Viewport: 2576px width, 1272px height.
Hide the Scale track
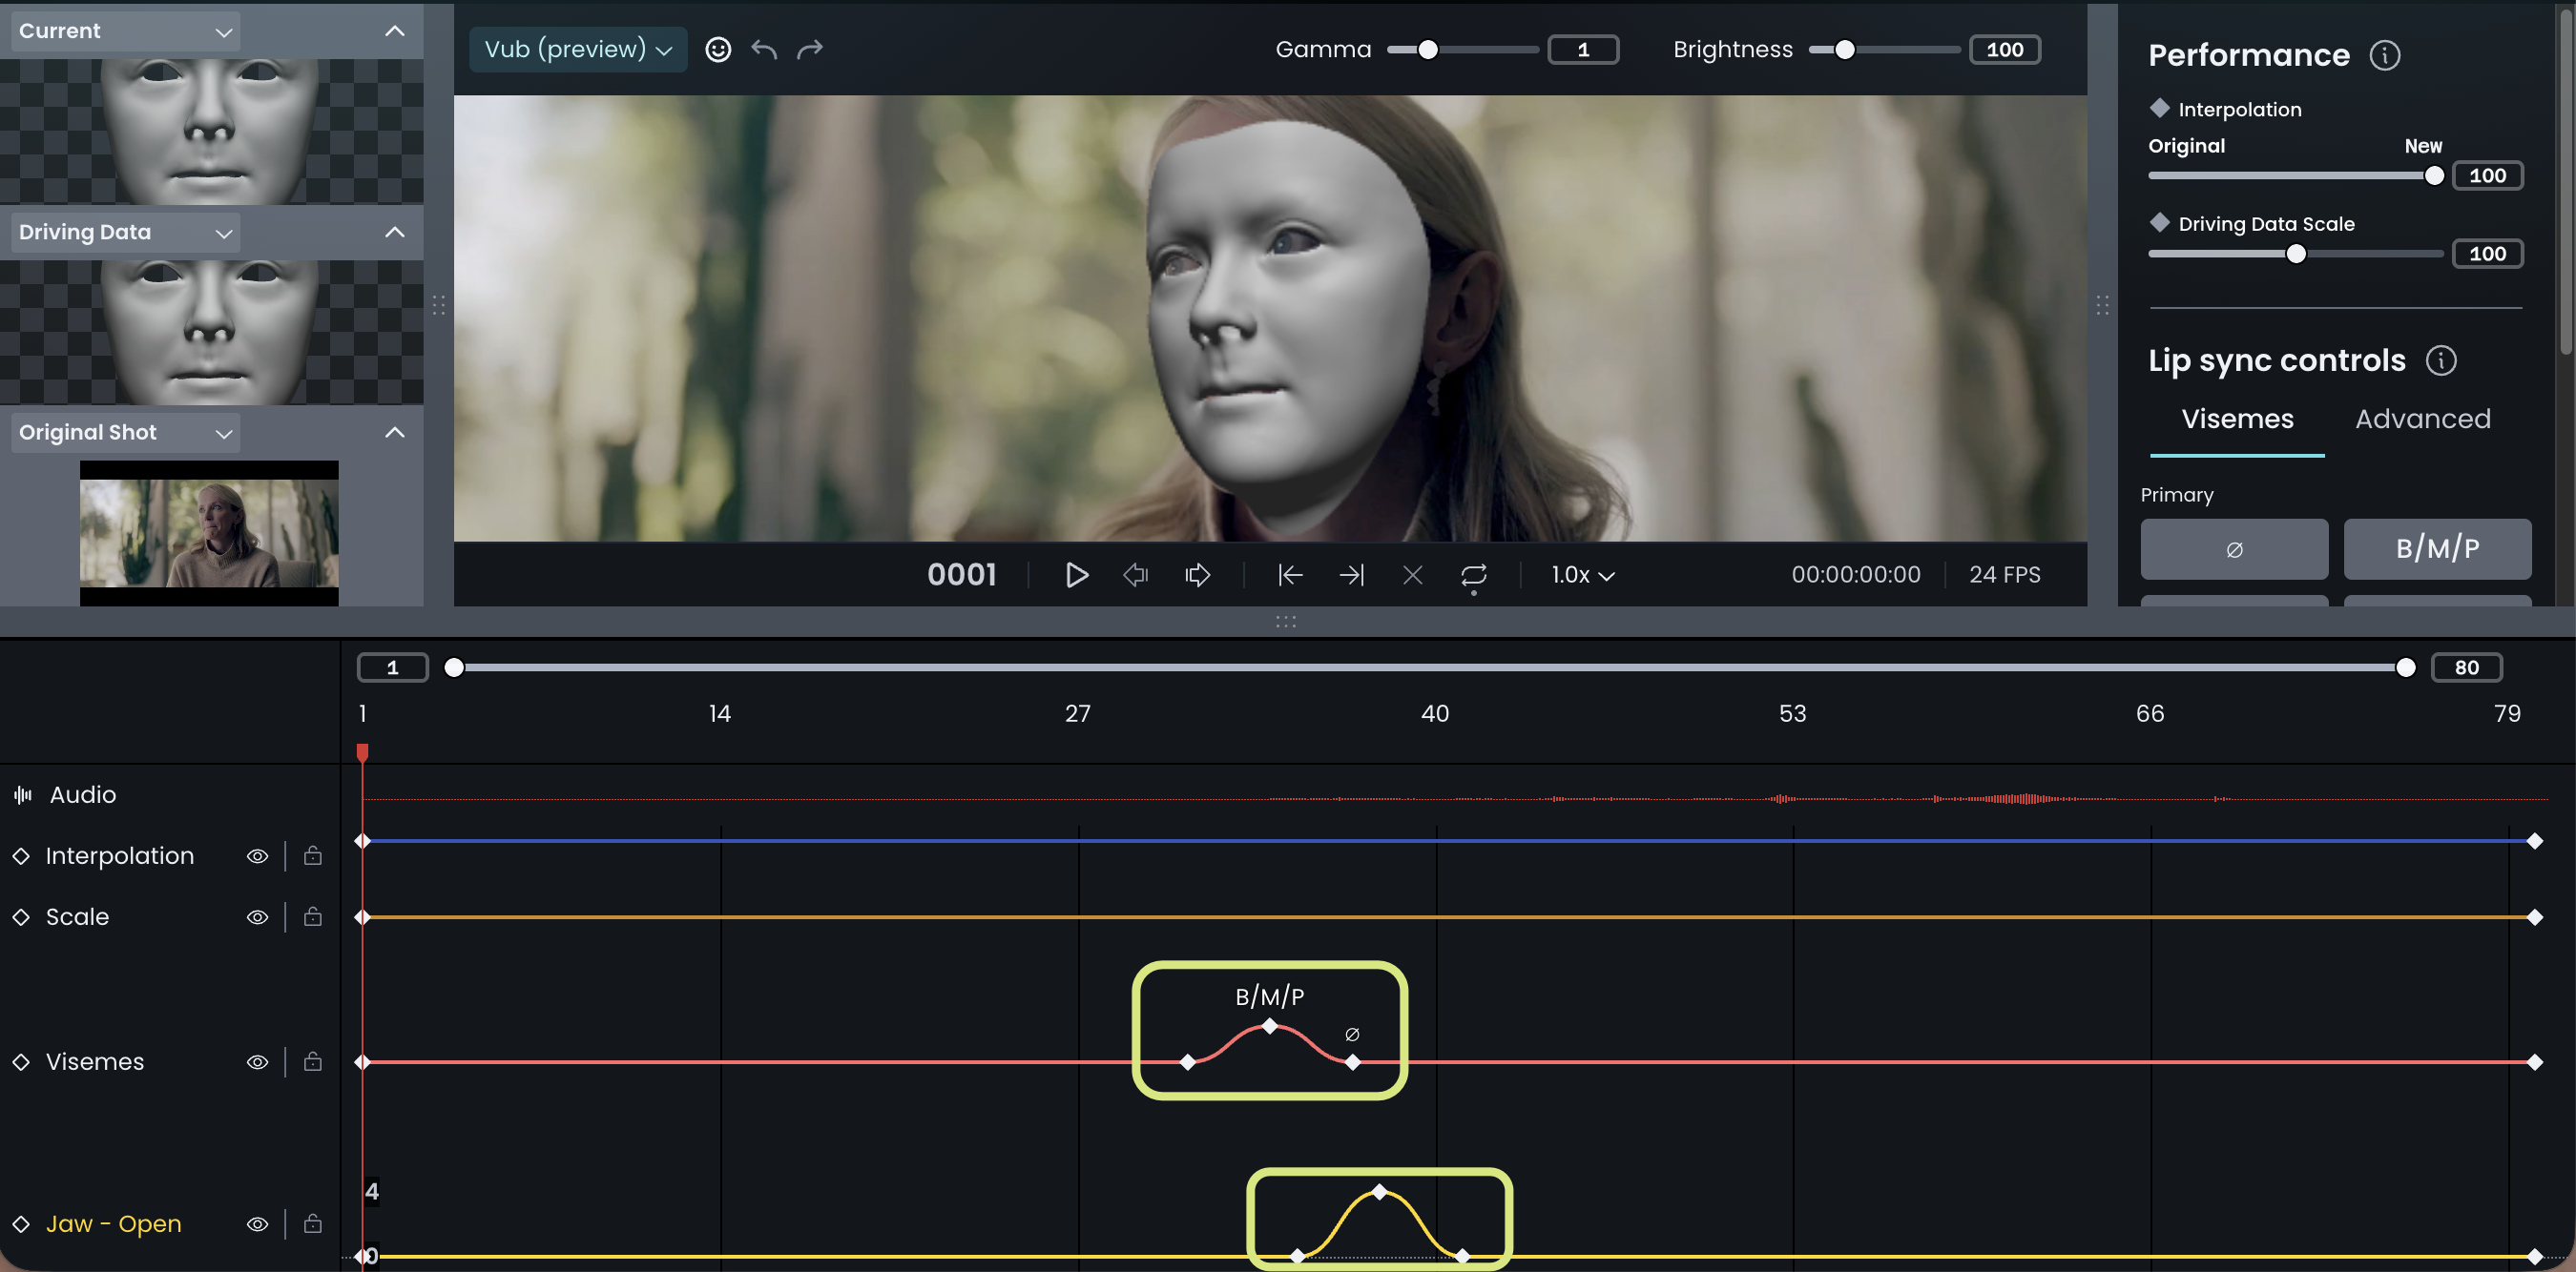[257, 917]
